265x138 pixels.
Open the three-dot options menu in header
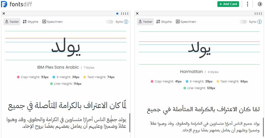point(248,4)
